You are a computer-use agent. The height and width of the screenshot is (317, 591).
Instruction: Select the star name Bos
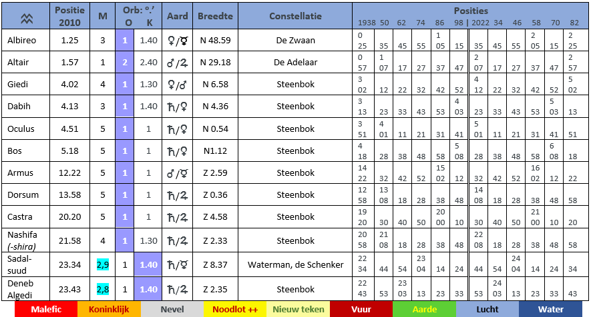(x=15, y=151)
